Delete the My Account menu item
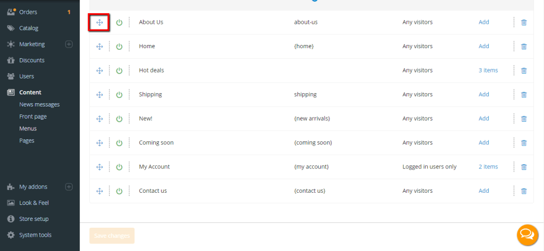This screenshot has height=251, width=544. (x=524, y=167)
